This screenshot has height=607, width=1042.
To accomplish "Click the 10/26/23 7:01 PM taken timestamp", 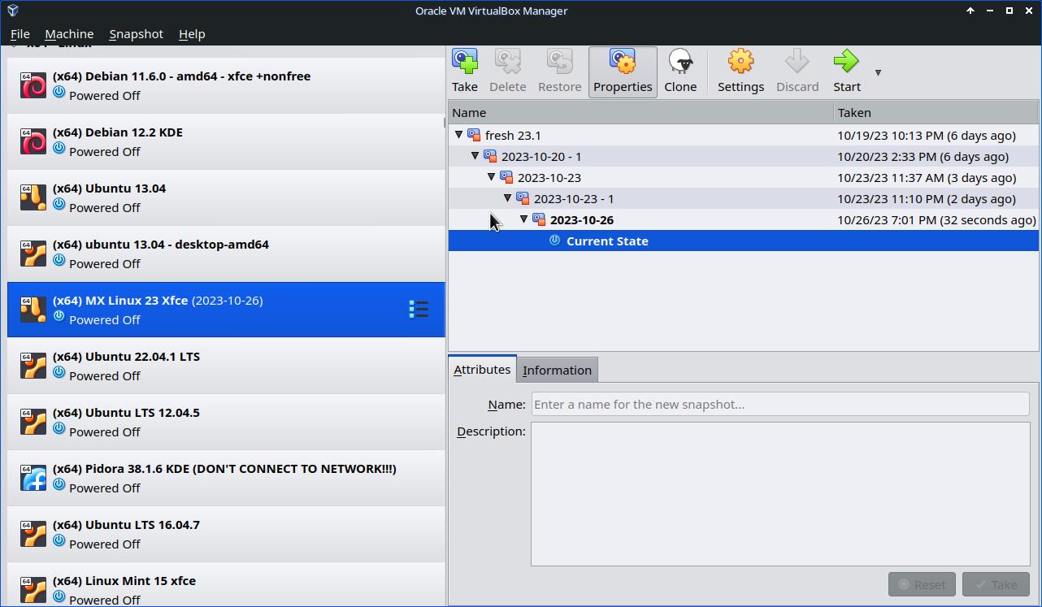I will [x=936, y=220].
